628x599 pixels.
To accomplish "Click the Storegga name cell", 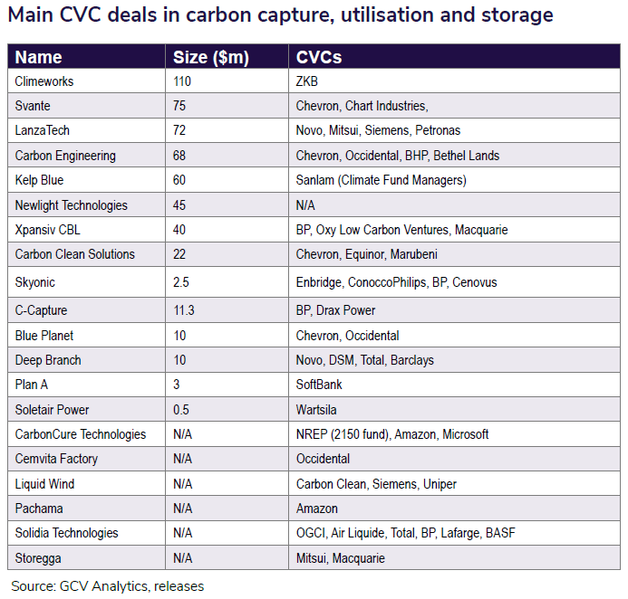I will (x=40, y=558).
